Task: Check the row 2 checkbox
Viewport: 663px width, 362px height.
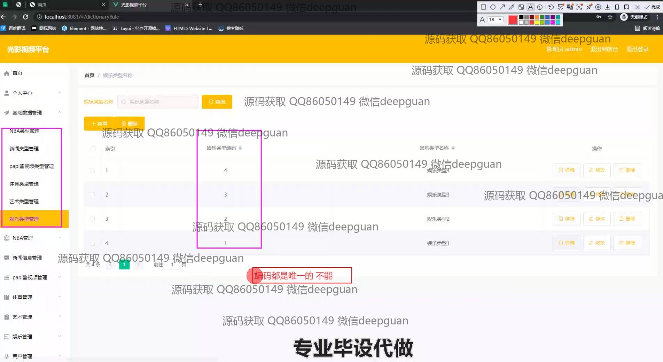Action: pos(92,195)
